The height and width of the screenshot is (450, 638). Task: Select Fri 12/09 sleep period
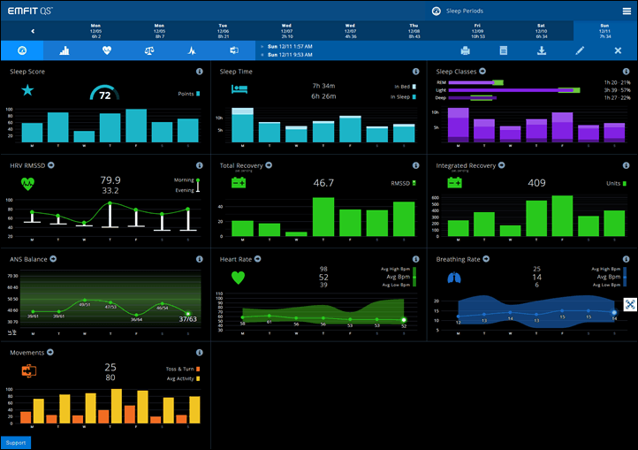[x=477, y=31]
